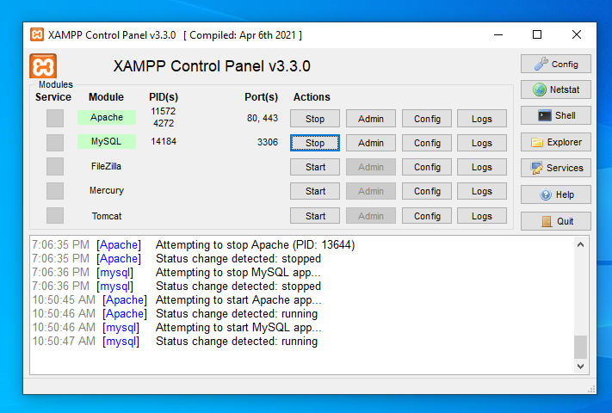
Task: Open Help with the question mark icon
Action: pos(555,194)
